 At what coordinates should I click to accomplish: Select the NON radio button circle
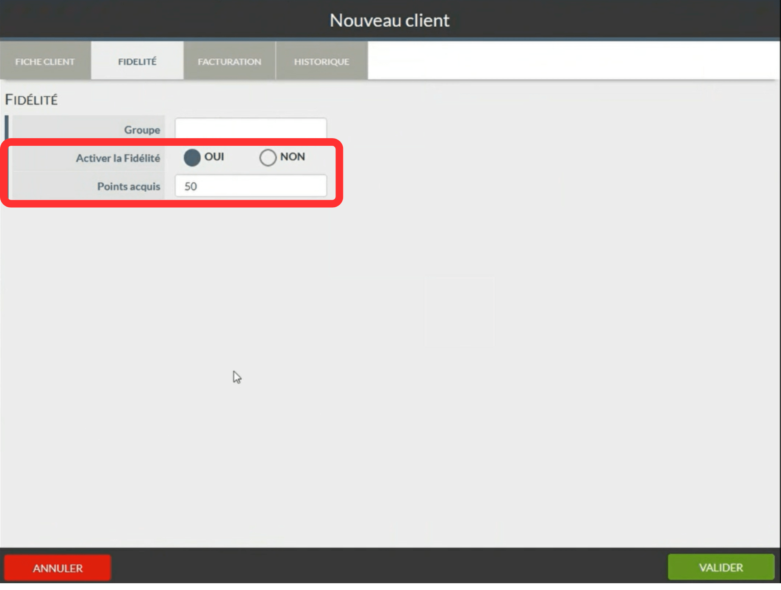268,158
